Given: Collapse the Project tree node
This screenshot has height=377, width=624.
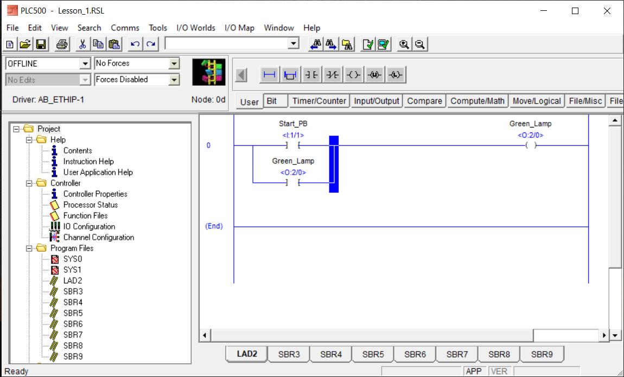Looking at the screenshot, I should click(16, 129).
